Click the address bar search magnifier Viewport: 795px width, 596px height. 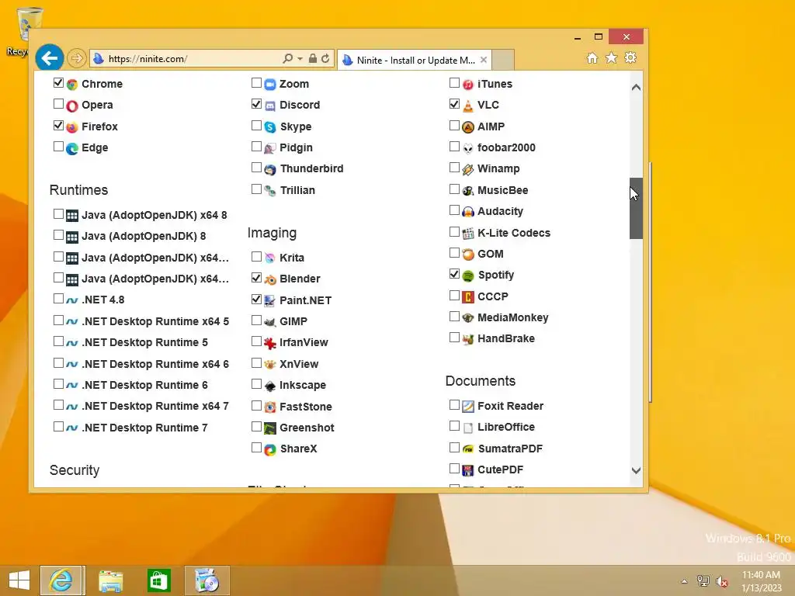click(287, 59)
